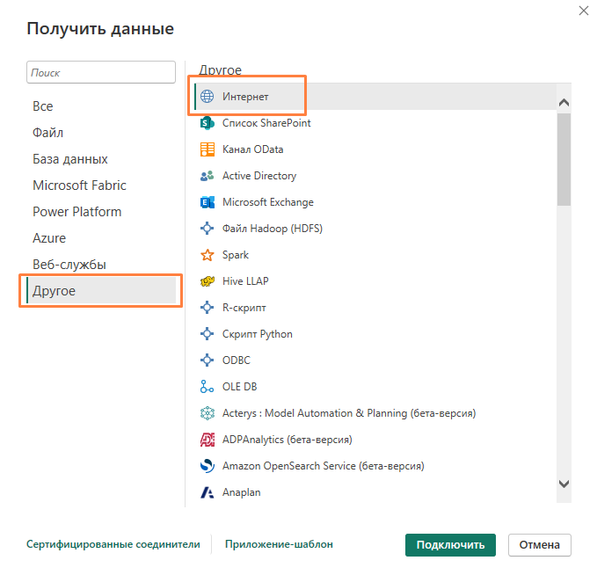The height and width of the screenshot is (575, 597).
Task: Click the R-скрипт connector icon
Action: [x=207, y=308]
